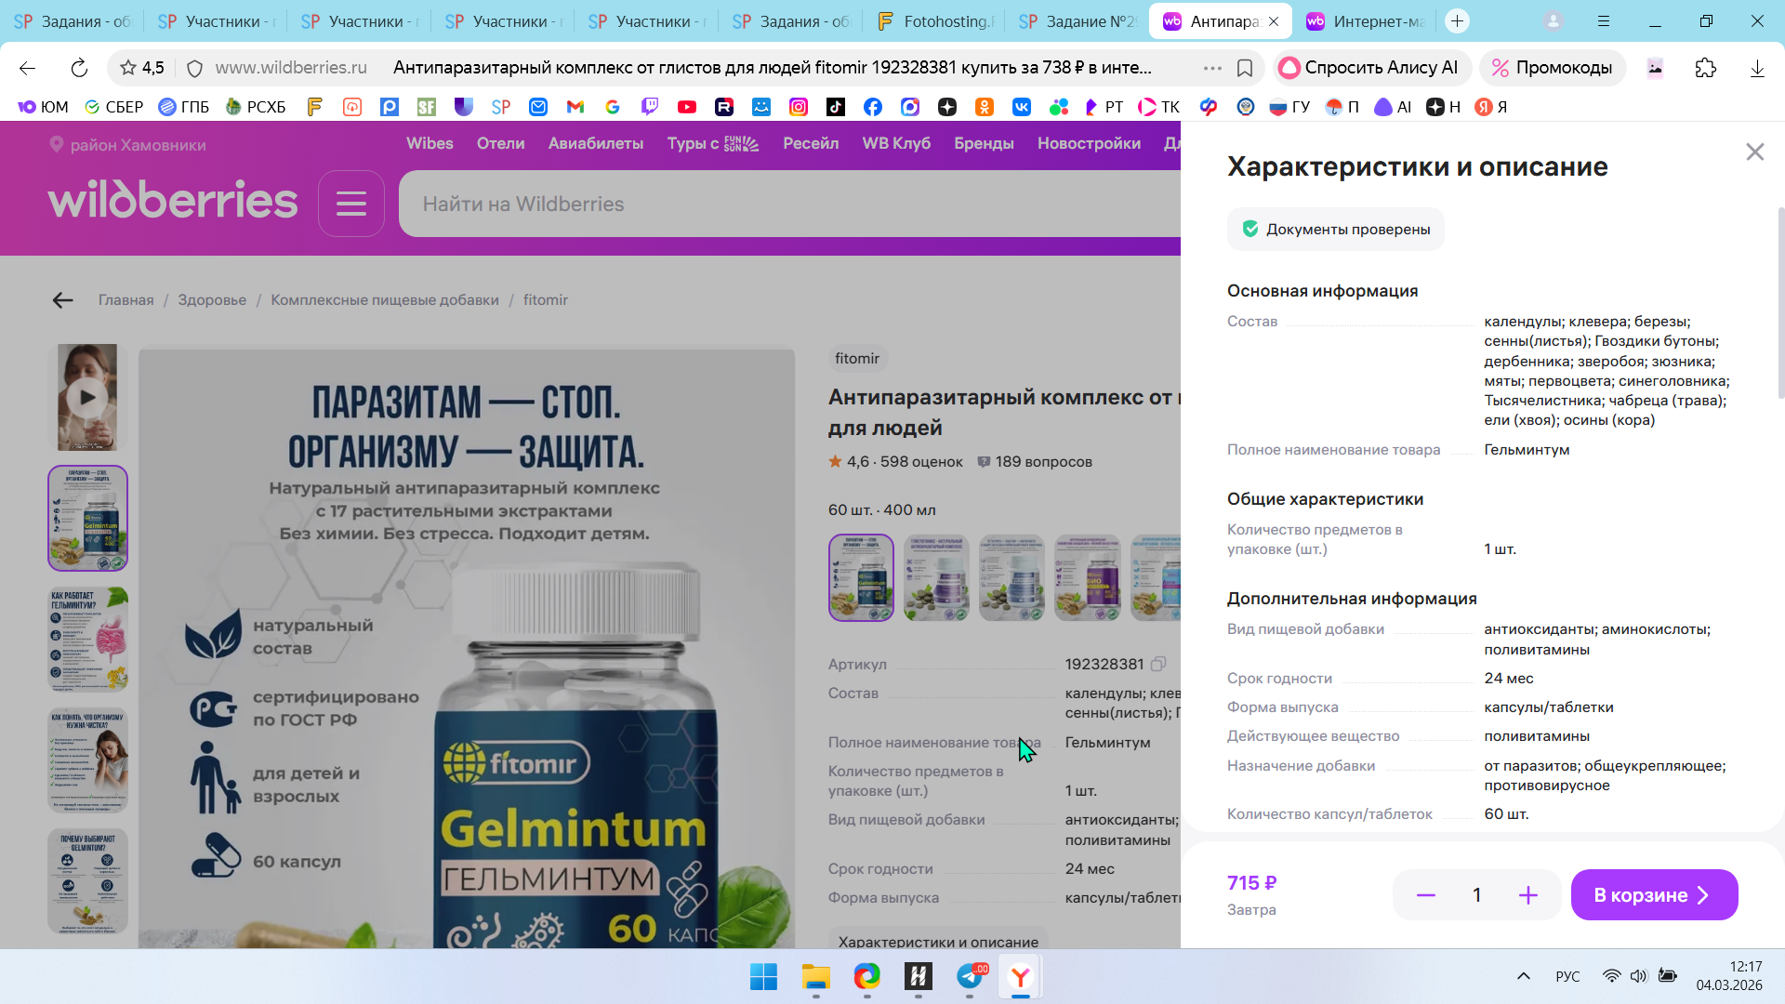1785x1004 pixels.
Task: Open the Промокоды button
Action: point(1552,68)
